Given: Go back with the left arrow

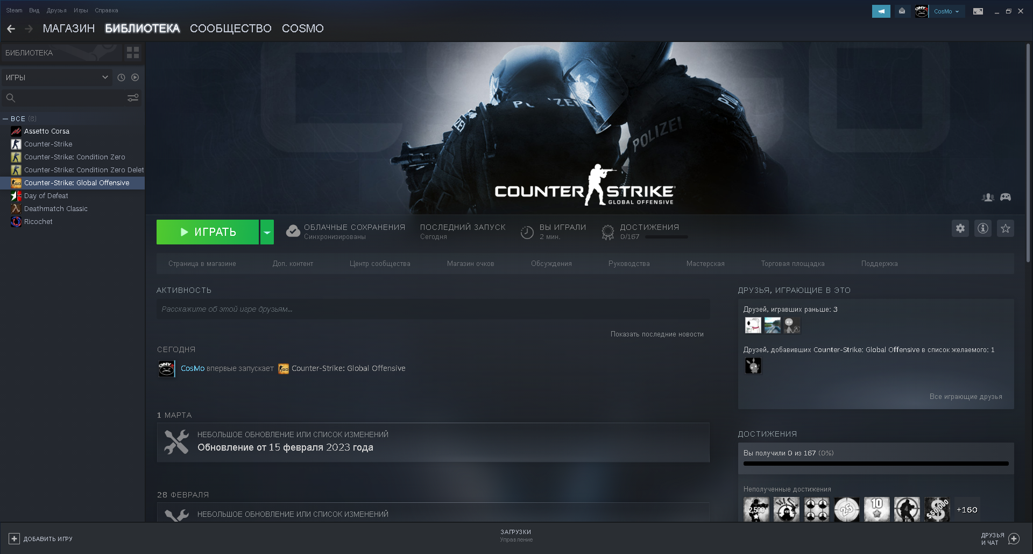Looking at the screenshot, I should tap(11, 29).
